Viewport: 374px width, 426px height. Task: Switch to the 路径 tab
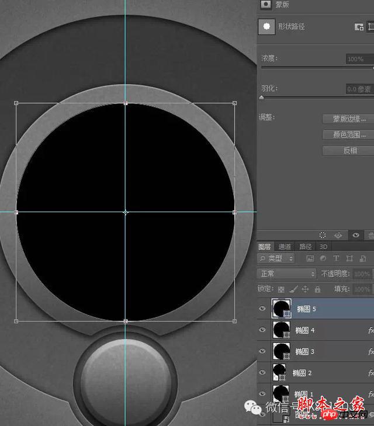pyautogui.click(x=305, y=247)
